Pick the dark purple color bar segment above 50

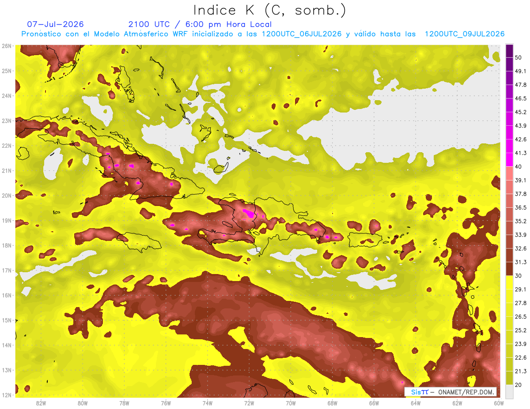pos(509,51)
